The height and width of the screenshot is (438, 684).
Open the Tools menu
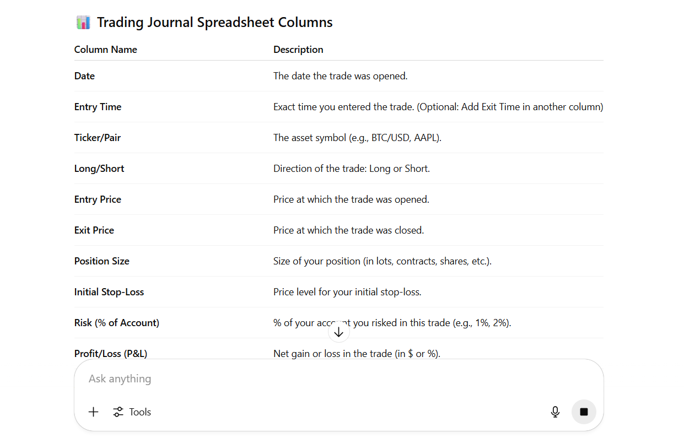pyautogui.click(x=132, y=412)
